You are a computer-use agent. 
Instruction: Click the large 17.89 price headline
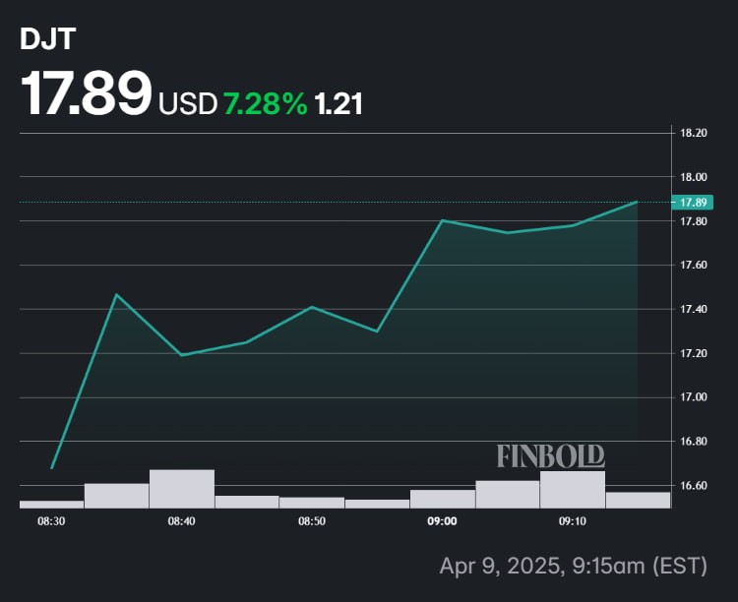[88, 95]
